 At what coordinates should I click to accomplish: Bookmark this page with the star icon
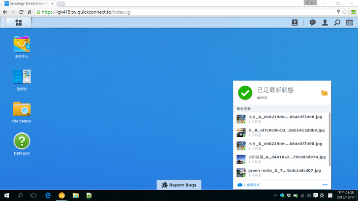click(x=345, y=12)
